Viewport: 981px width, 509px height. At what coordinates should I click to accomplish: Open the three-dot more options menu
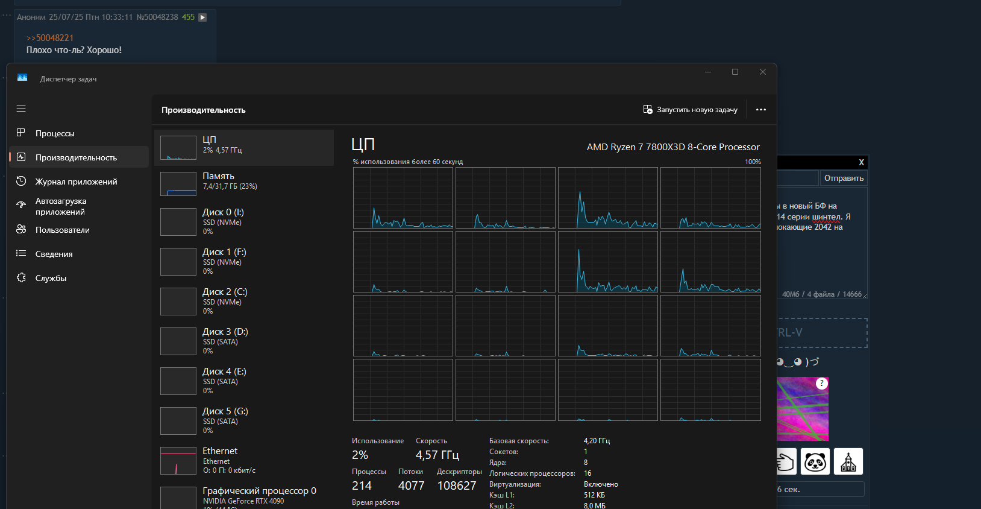761,110
